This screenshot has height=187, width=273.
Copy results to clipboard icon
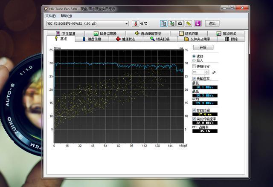click(164, 23)
